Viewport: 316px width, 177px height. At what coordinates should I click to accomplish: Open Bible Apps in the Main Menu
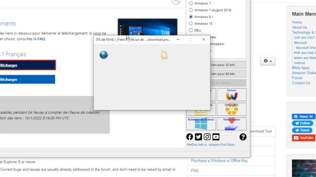pyautogui.click(x=301, y=68)
